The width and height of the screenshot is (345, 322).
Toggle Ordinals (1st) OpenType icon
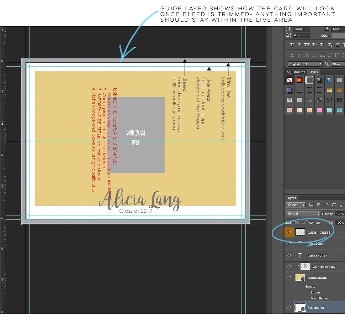tap(337, 55)
